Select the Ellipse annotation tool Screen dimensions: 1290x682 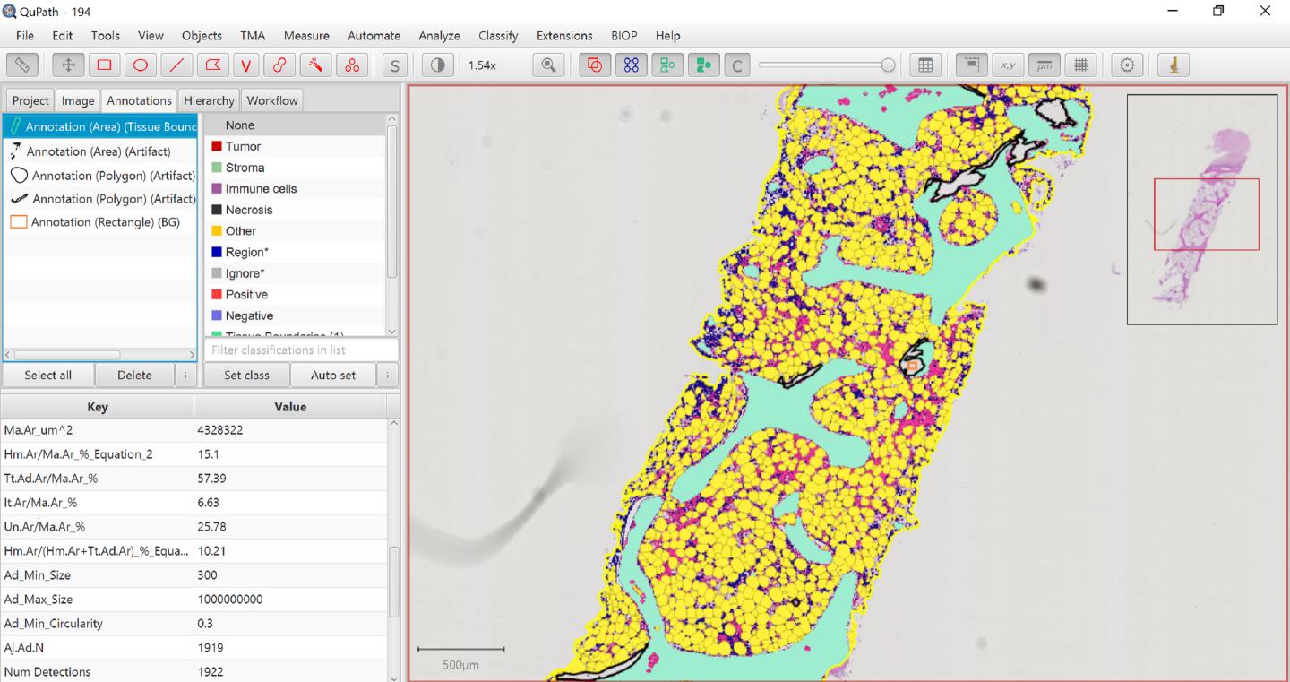(x=141, y=65)
